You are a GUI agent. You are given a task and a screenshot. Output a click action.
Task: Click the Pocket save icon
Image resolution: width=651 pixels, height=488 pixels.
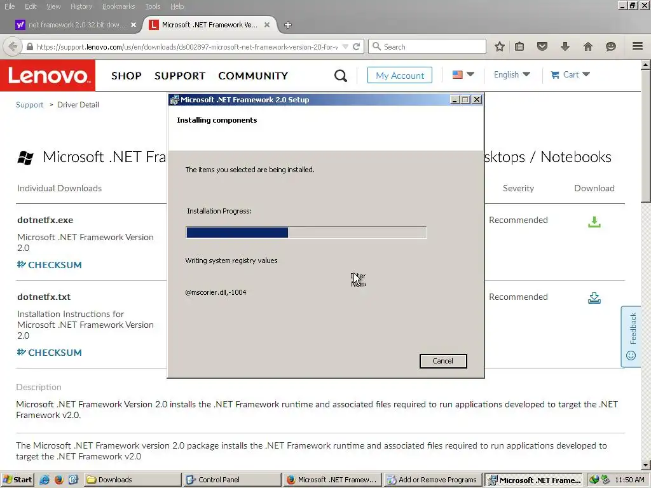point(542,46)
